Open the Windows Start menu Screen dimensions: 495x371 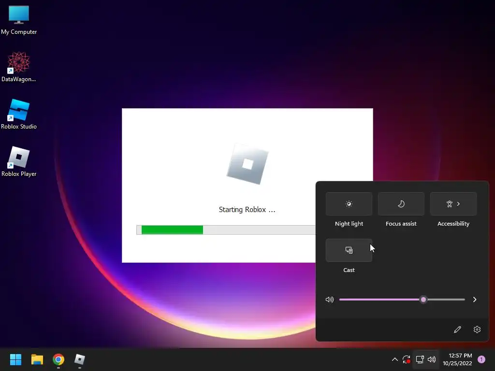pyautogui.click(x=15, y=359)
